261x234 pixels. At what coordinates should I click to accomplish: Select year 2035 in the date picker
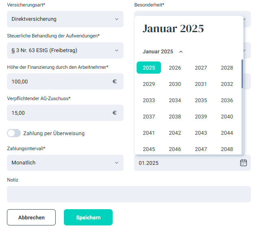click(201, 100)
